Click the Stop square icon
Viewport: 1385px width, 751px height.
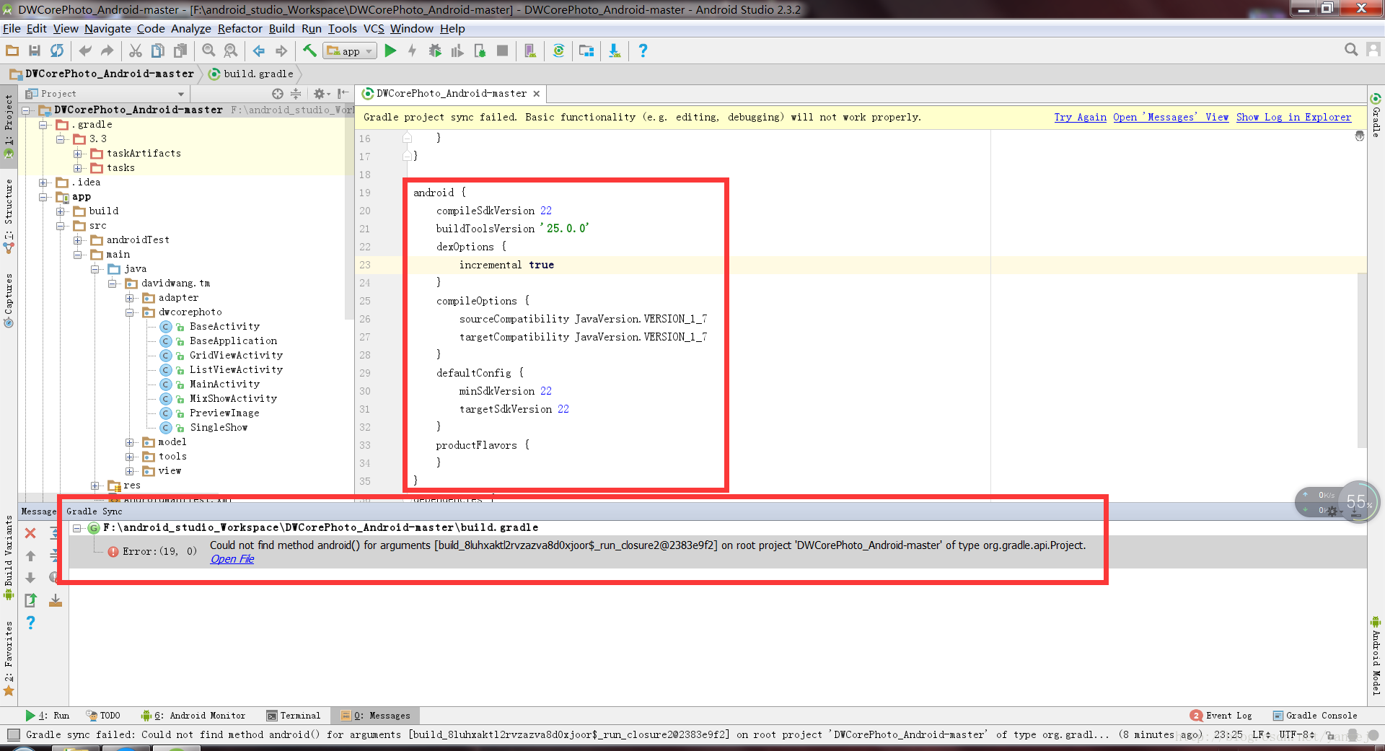[502, 50]
